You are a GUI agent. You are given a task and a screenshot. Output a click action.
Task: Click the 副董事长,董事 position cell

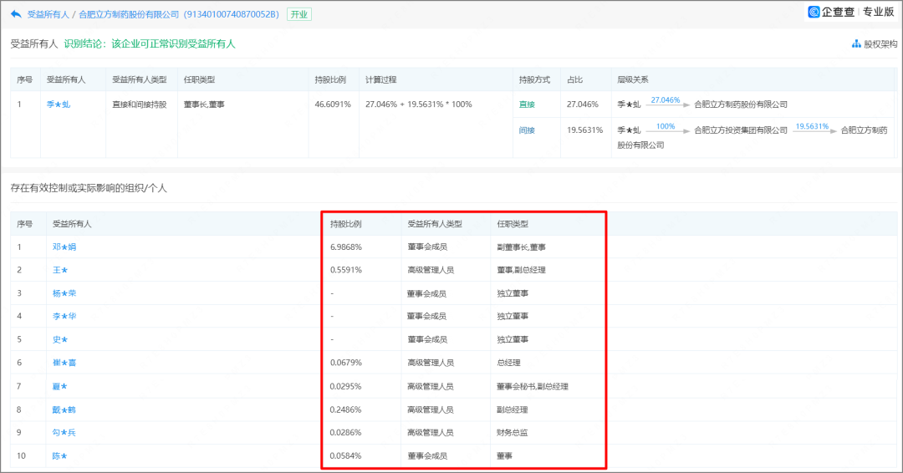[x=521, y=247]
